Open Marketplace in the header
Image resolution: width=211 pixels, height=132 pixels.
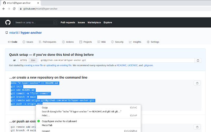[x=94, y=22]
